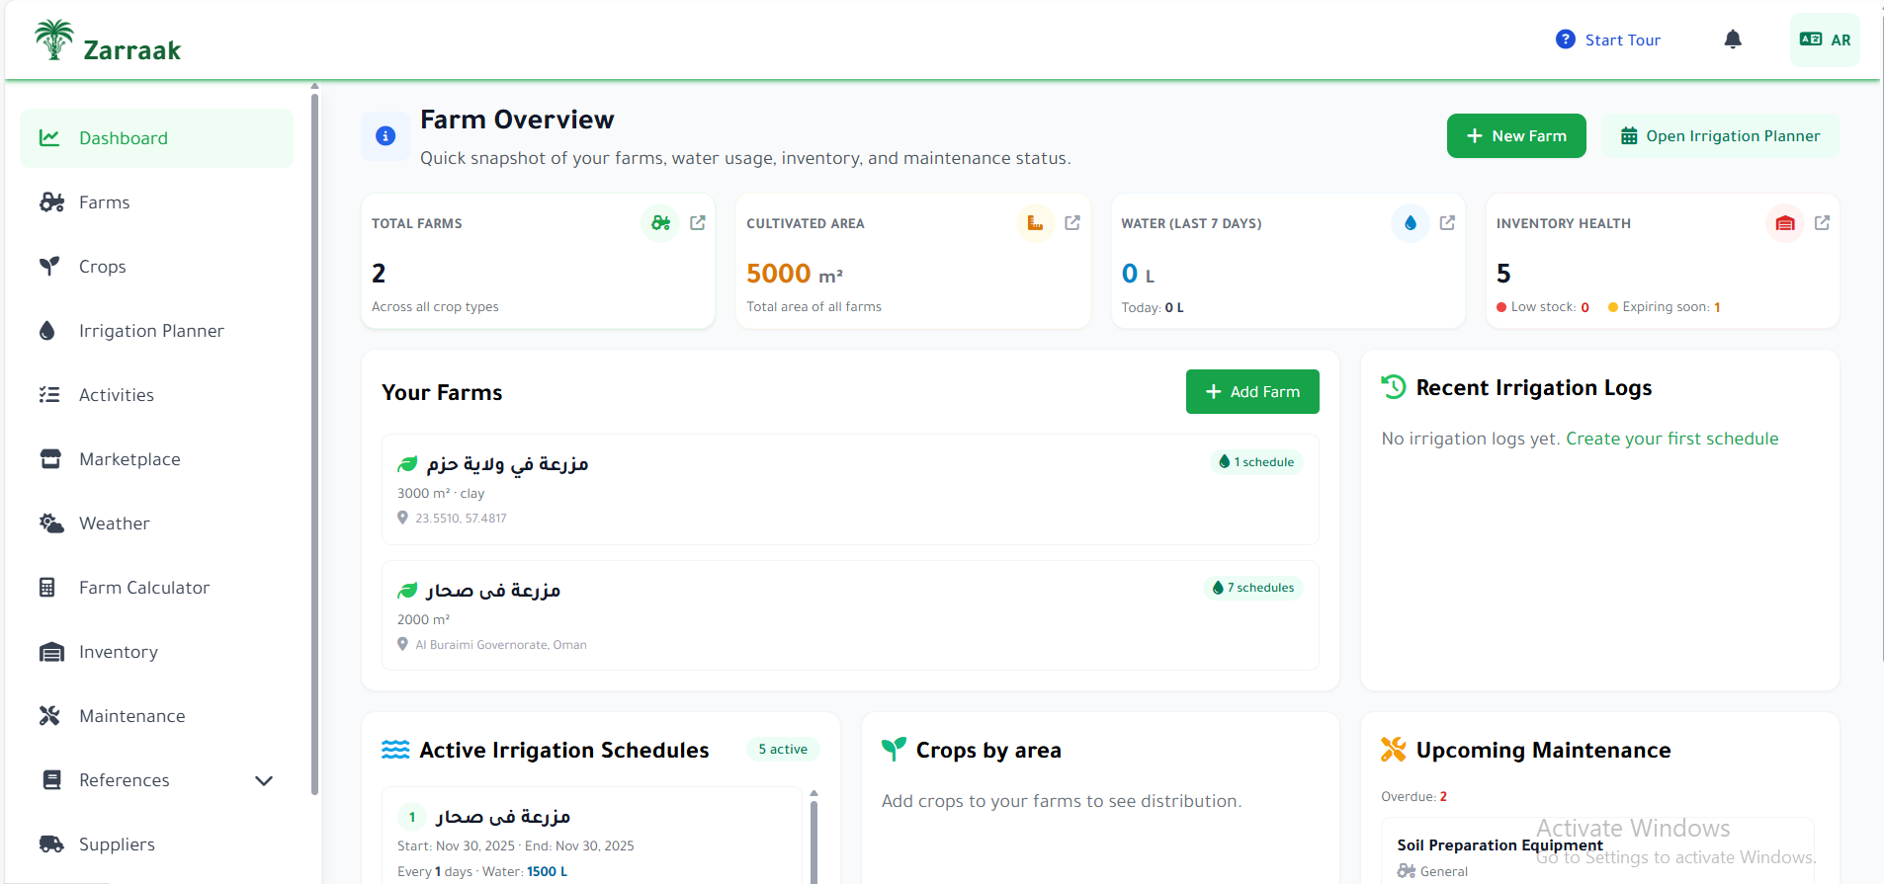Viewport: 1884px width, 884px height.
Task: Click the New Farm button
Action: click(x=1516, y=135)
